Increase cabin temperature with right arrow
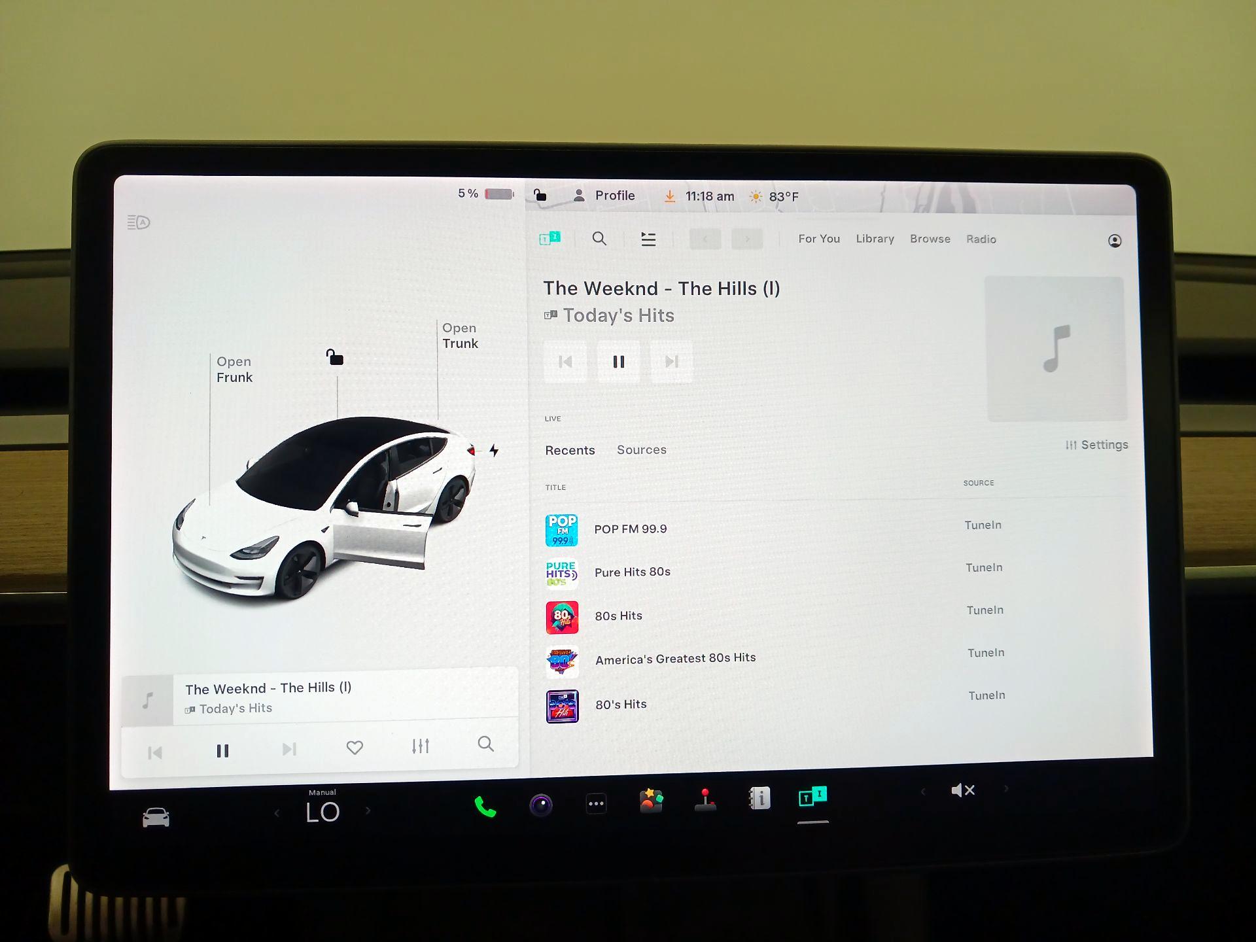Image resolution: width=1256 pixels, height=942 pixels. pos(368,811)
